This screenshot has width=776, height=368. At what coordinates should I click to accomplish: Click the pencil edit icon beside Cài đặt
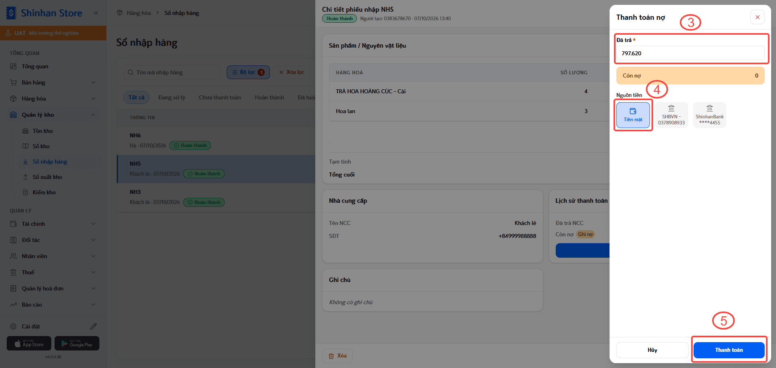(93, 326)
